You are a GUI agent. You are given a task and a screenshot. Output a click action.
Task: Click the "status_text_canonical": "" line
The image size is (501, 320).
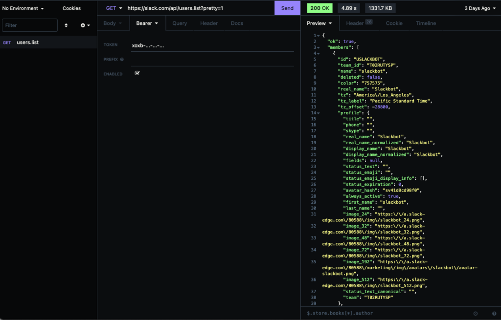click(380, 292)
